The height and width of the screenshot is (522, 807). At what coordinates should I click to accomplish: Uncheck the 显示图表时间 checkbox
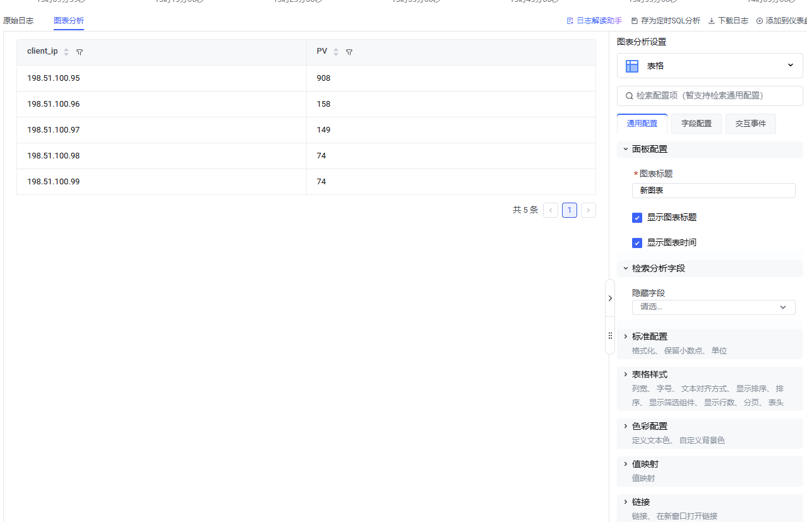coord(637,243)
